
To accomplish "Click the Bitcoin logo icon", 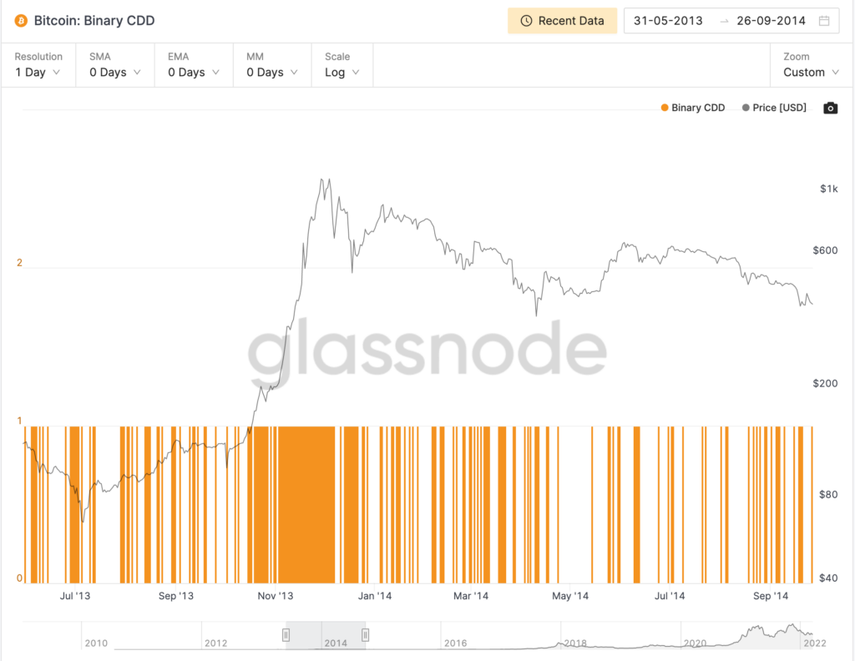I will (x=21, y=21).
